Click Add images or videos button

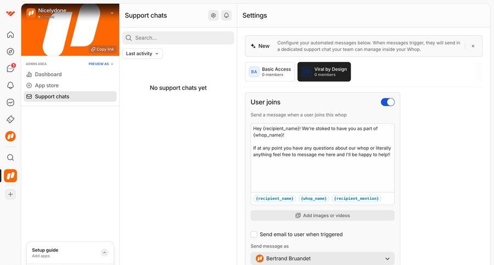click(x=322, y=216)
